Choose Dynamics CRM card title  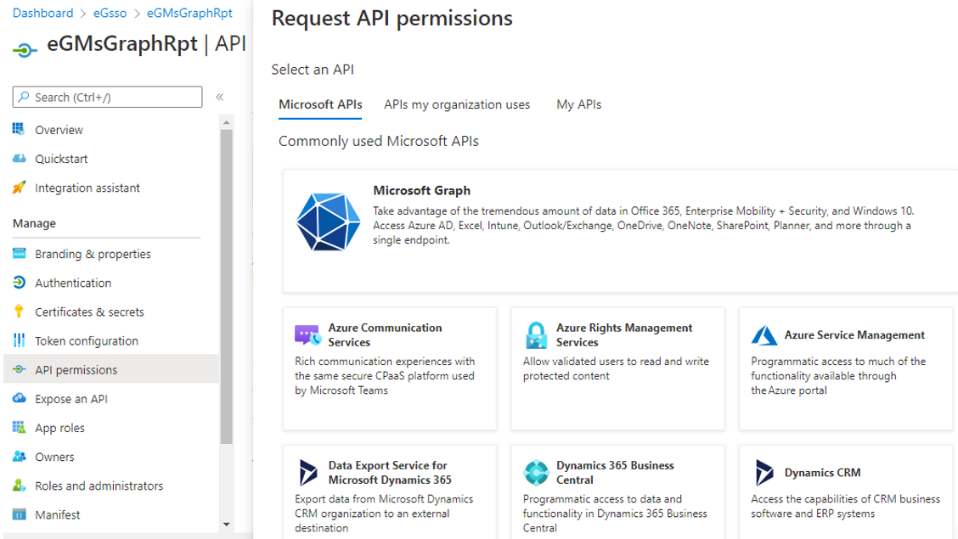[822, 473]
